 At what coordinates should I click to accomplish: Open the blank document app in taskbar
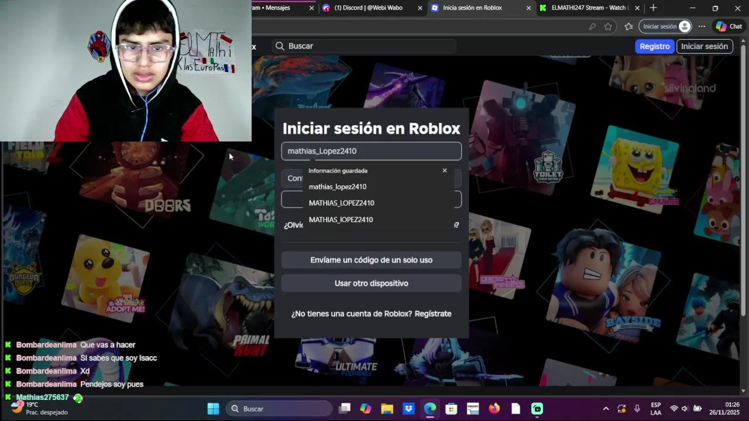pyautogui.click(x=516, y=409)
